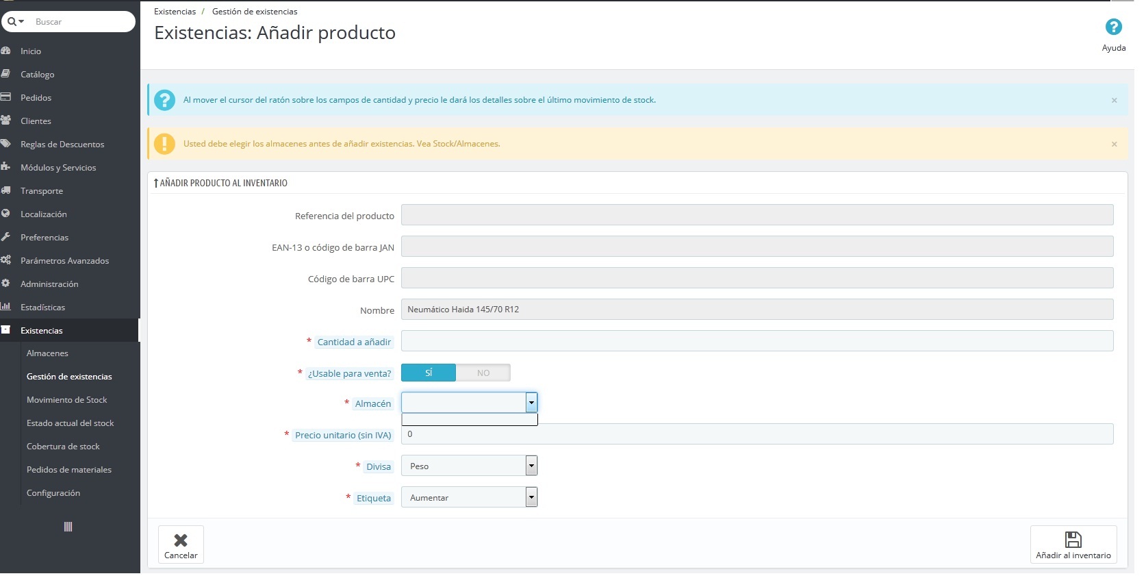Click the Cancelar X icon
The height and width of the screenshot is (576, 1146).
(181, 540)
